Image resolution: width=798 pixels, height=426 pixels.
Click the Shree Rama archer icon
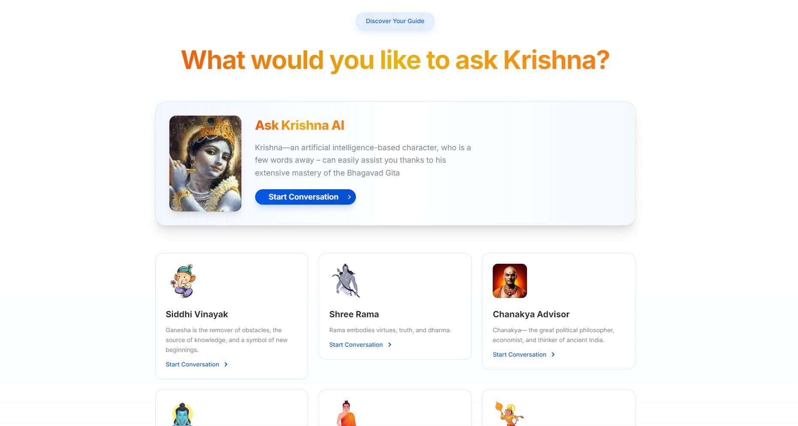point(346,281)
